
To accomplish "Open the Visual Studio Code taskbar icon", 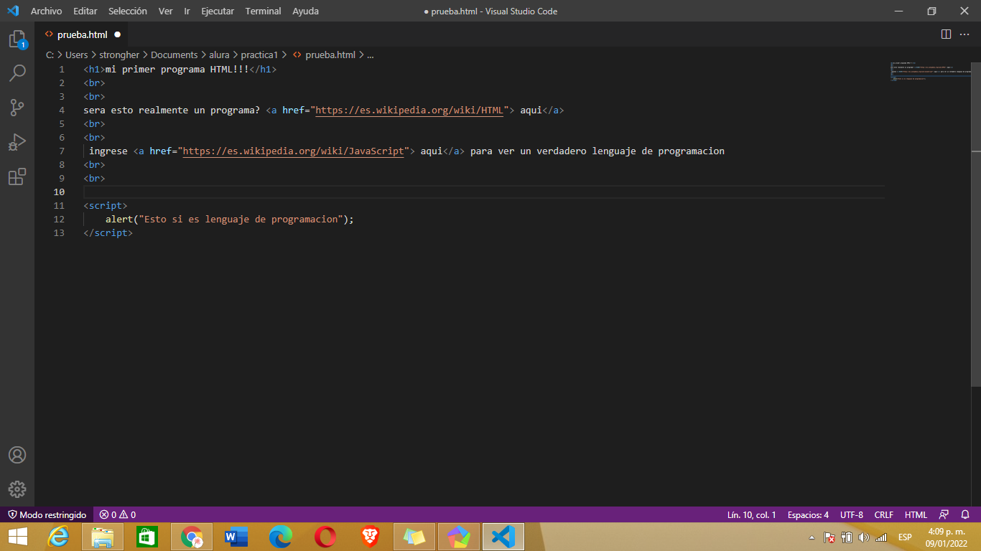I will 503,537.
